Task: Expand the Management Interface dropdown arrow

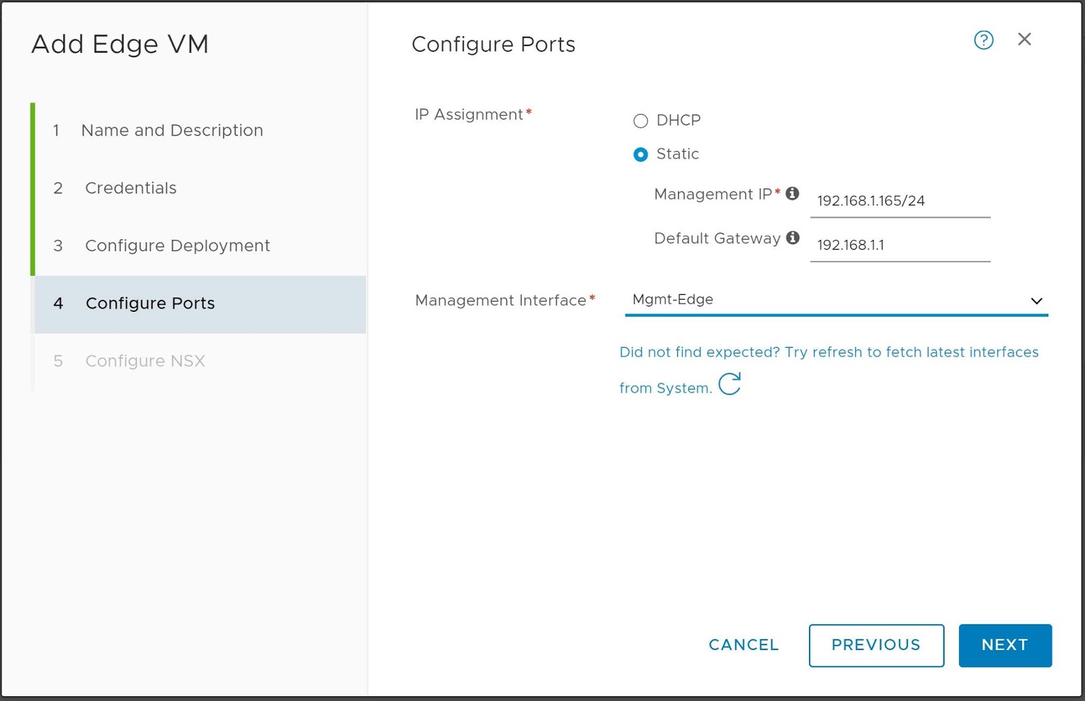Action: [1036, 300]
